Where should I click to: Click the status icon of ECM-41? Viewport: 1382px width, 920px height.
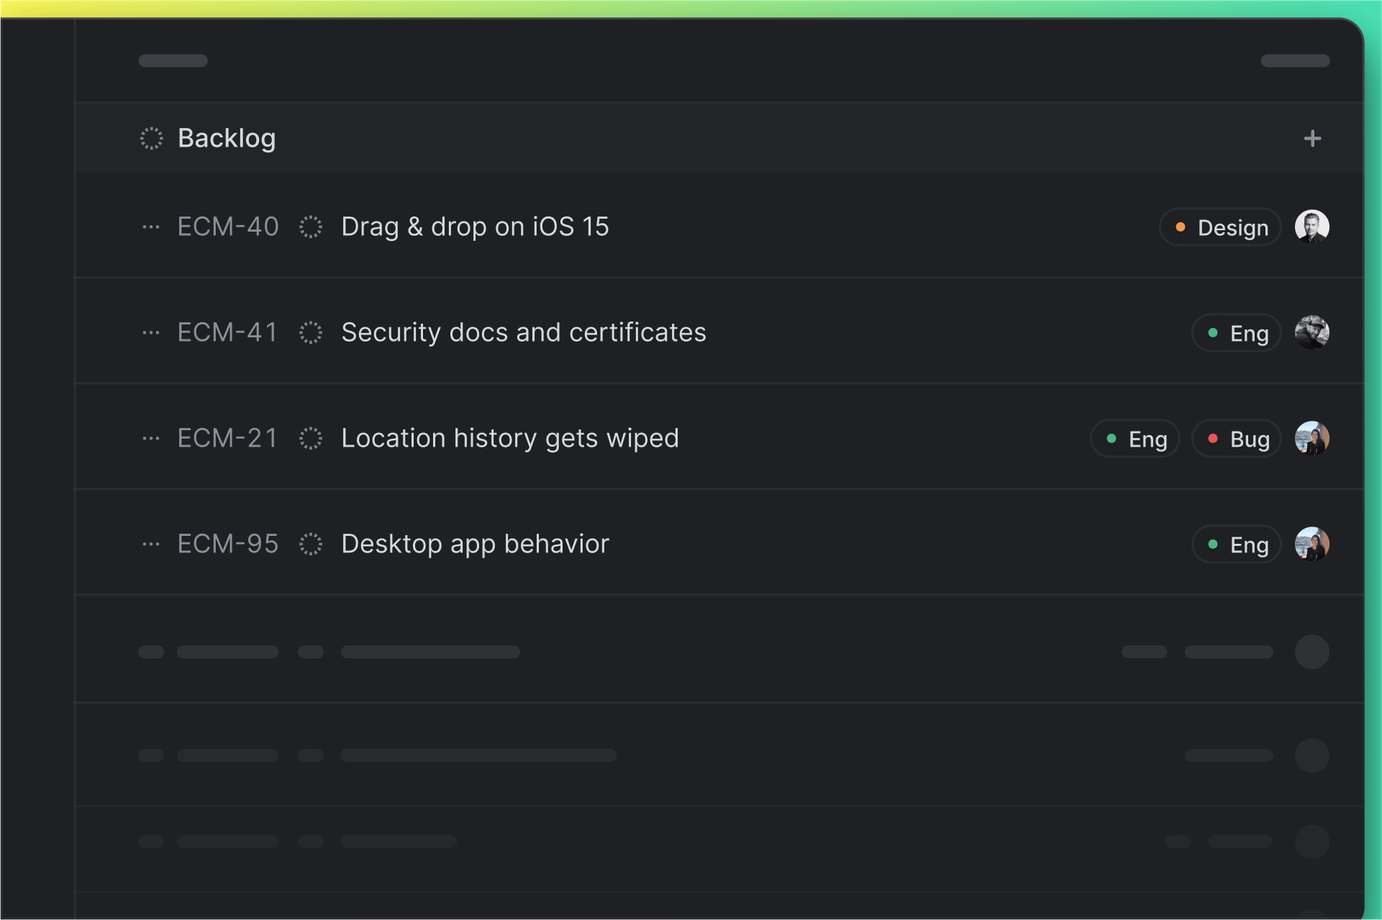(x=311, y=333)
